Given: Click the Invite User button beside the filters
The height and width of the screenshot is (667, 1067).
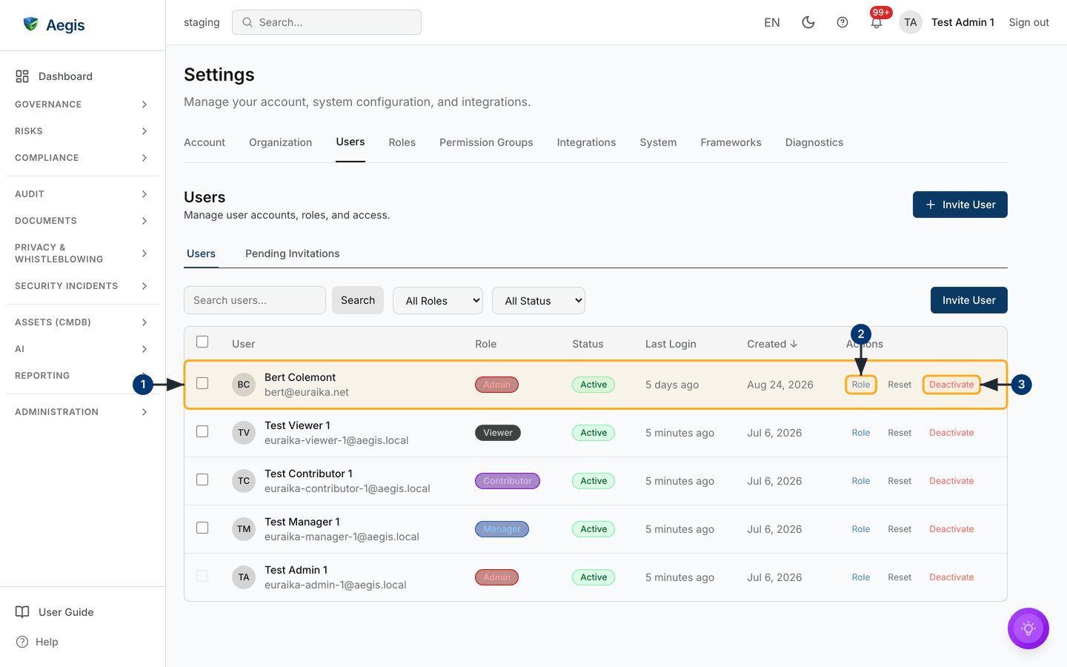Looking at the screenshot, I should [969, 300].
